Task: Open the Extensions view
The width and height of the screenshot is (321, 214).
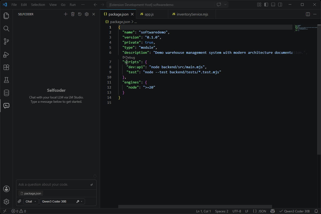Action: [x=6, y=67]
